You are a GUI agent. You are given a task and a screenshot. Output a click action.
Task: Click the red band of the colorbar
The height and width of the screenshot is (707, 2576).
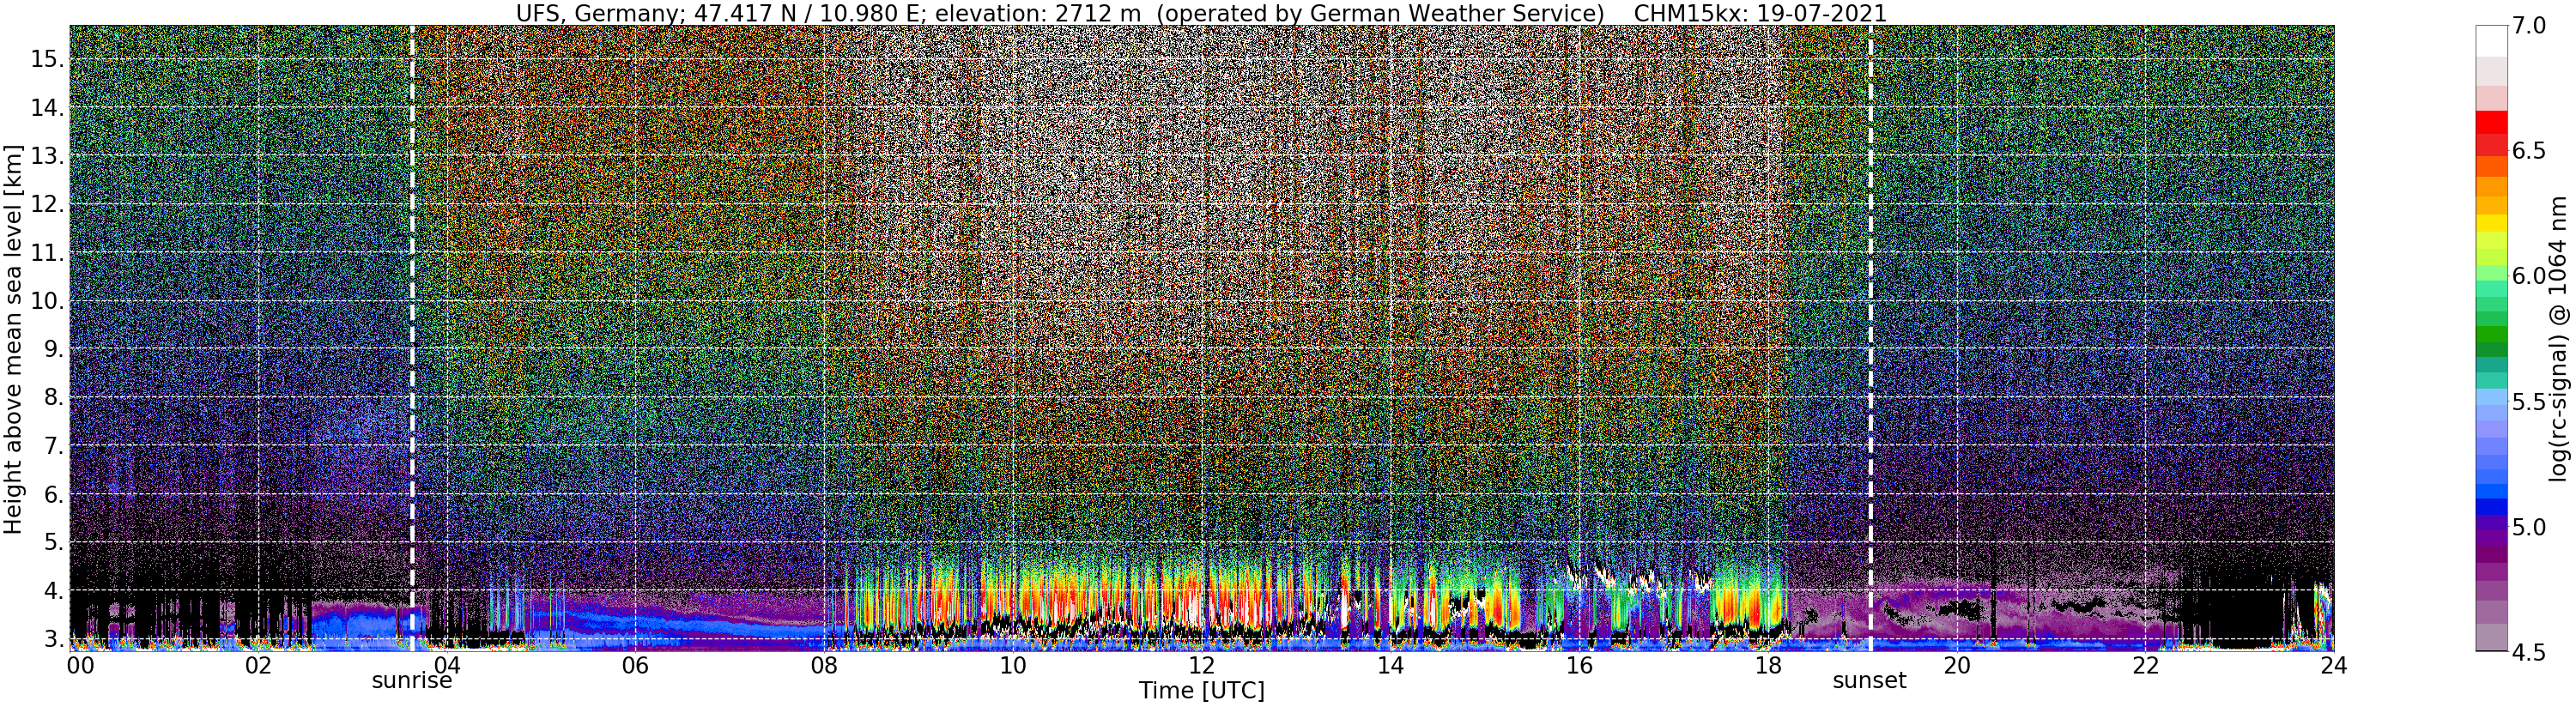point(2491,122)
